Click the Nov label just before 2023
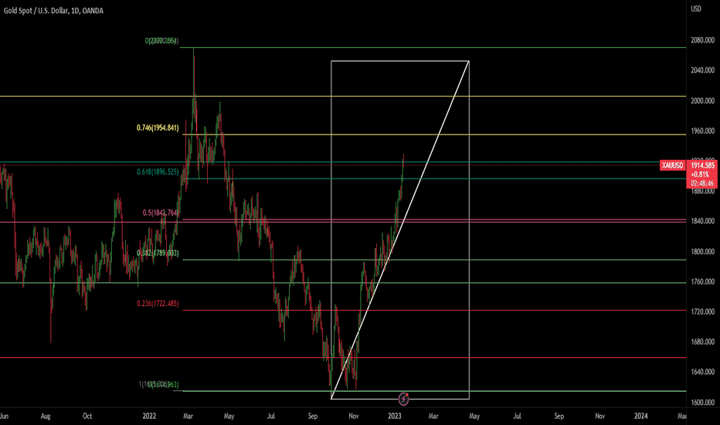The height and width of the screenshot is (425, 720). point(354,416)
